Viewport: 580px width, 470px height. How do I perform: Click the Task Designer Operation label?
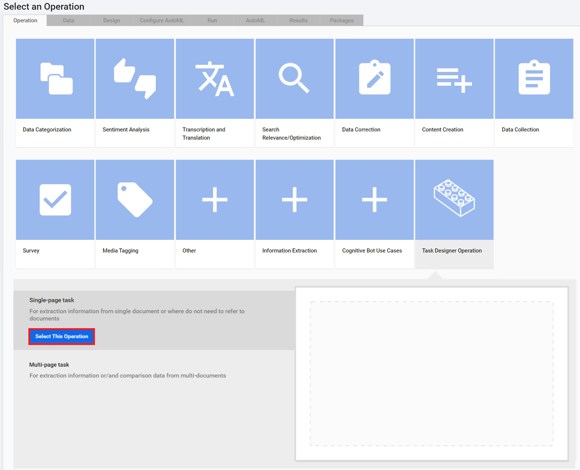(x=452, y=251)
